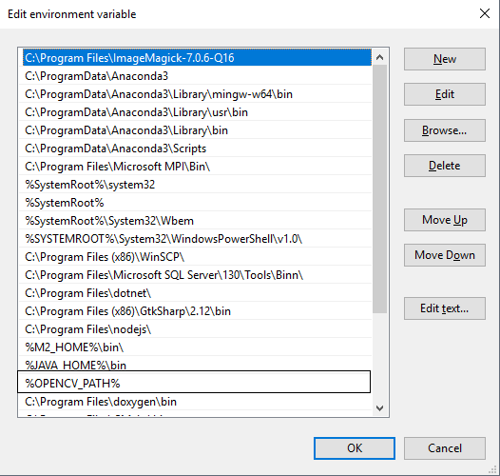Select the %JAVA_HOME%\bin entry
Viewport: 500px width, 476px height.
click(195, 365)
